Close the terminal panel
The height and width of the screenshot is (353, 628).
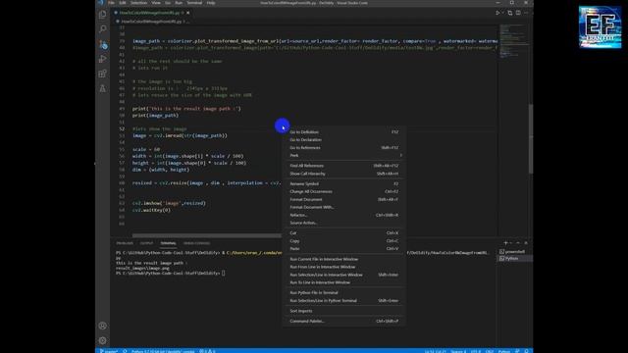(526, 243)
